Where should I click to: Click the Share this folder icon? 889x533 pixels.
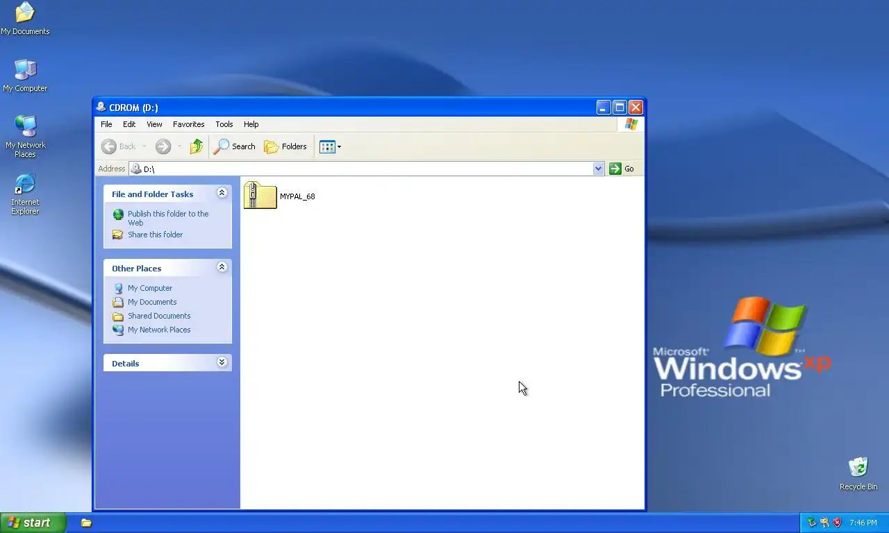pyautogui.click(x=118, y=235)
